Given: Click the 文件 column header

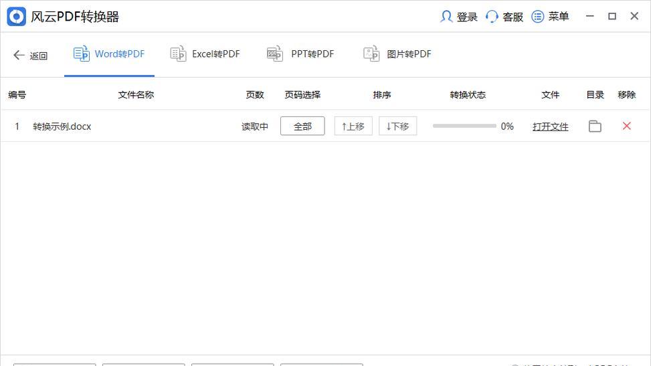Looking at the screenshot, I should point(551,95).
